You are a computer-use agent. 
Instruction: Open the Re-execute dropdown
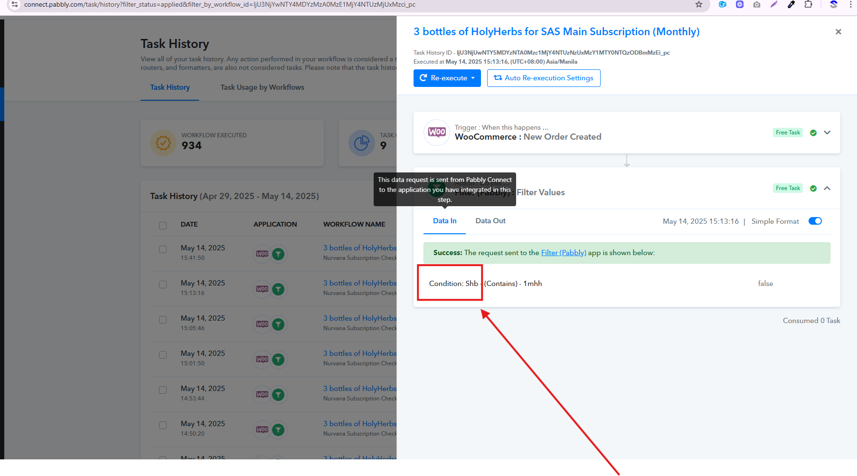click(447, 78)
